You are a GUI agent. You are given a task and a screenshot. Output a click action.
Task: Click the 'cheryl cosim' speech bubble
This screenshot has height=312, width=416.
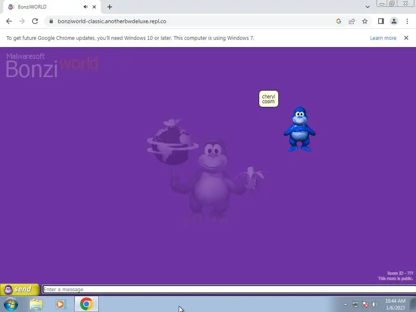[x=269, y=99]
